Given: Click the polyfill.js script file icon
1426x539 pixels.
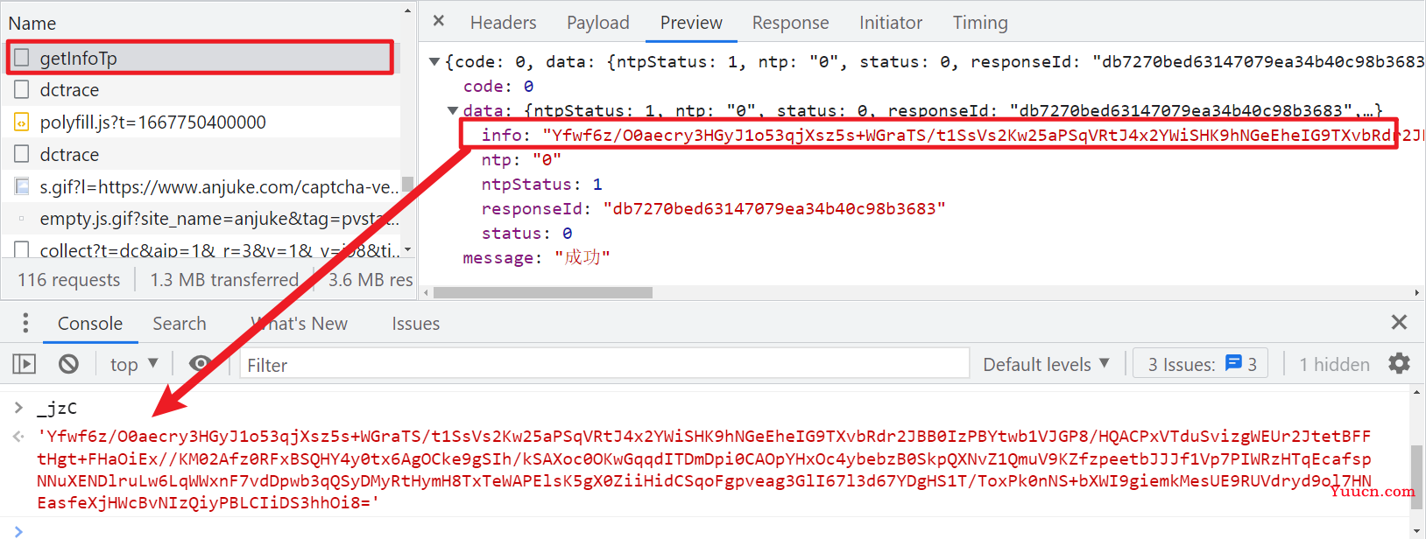Looking at the screenshot, I should pyautogui.click(x=22, y=122).
